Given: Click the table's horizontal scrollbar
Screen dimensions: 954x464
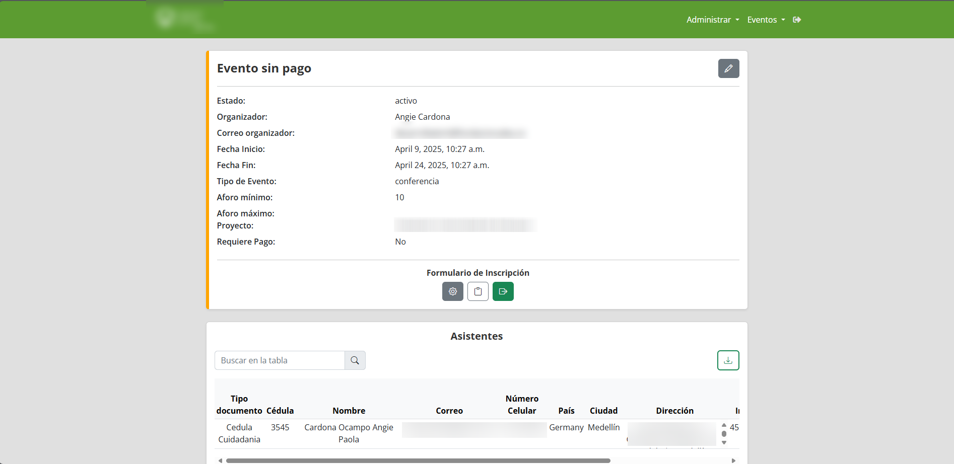Looking at the screenshot, I should tap(418, 460).
